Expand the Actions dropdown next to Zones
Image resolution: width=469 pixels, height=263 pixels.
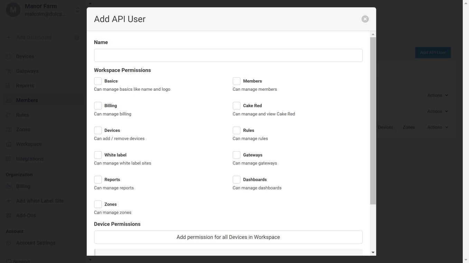(437, 127)
